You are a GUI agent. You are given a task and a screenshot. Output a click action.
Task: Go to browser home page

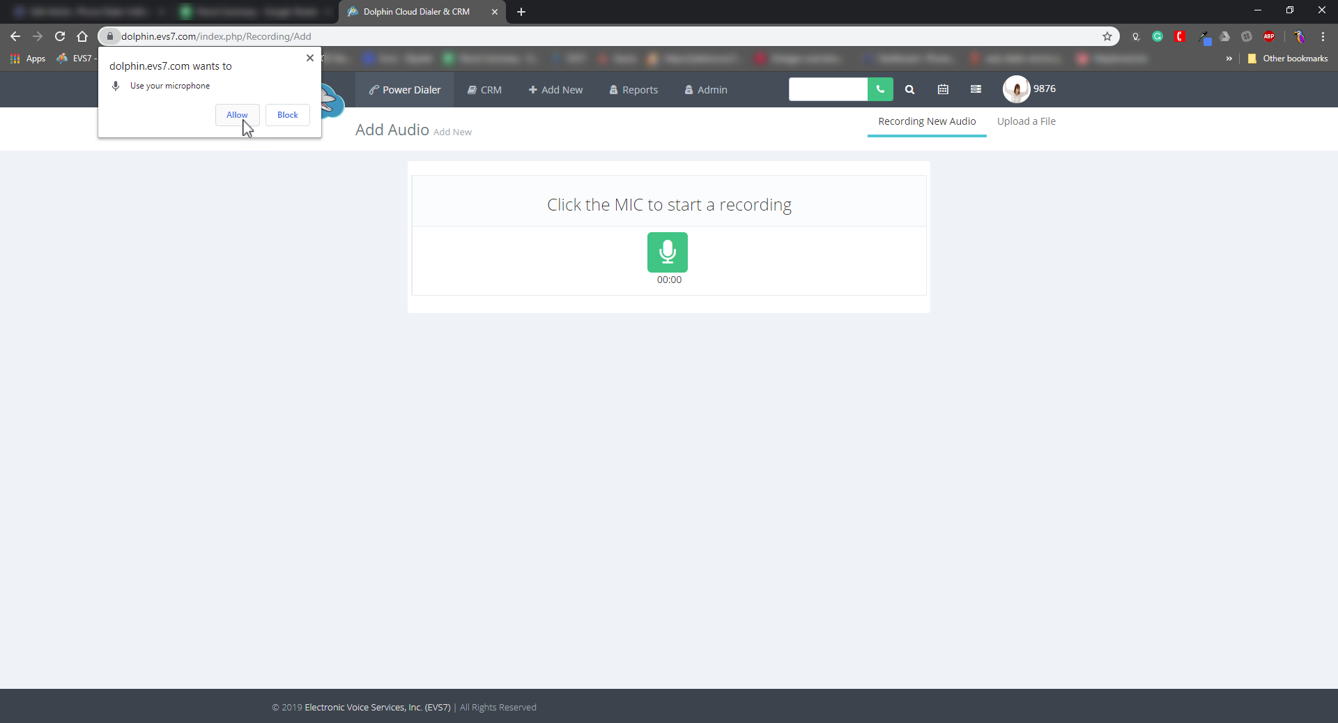[82, 36]
